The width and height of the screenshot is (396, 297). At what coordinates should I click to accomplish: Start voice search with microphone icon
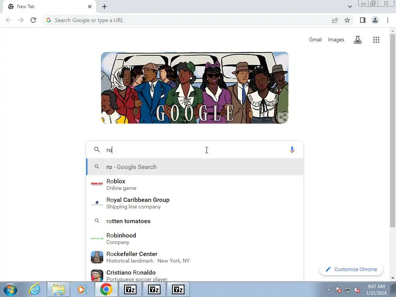(292, 150)
